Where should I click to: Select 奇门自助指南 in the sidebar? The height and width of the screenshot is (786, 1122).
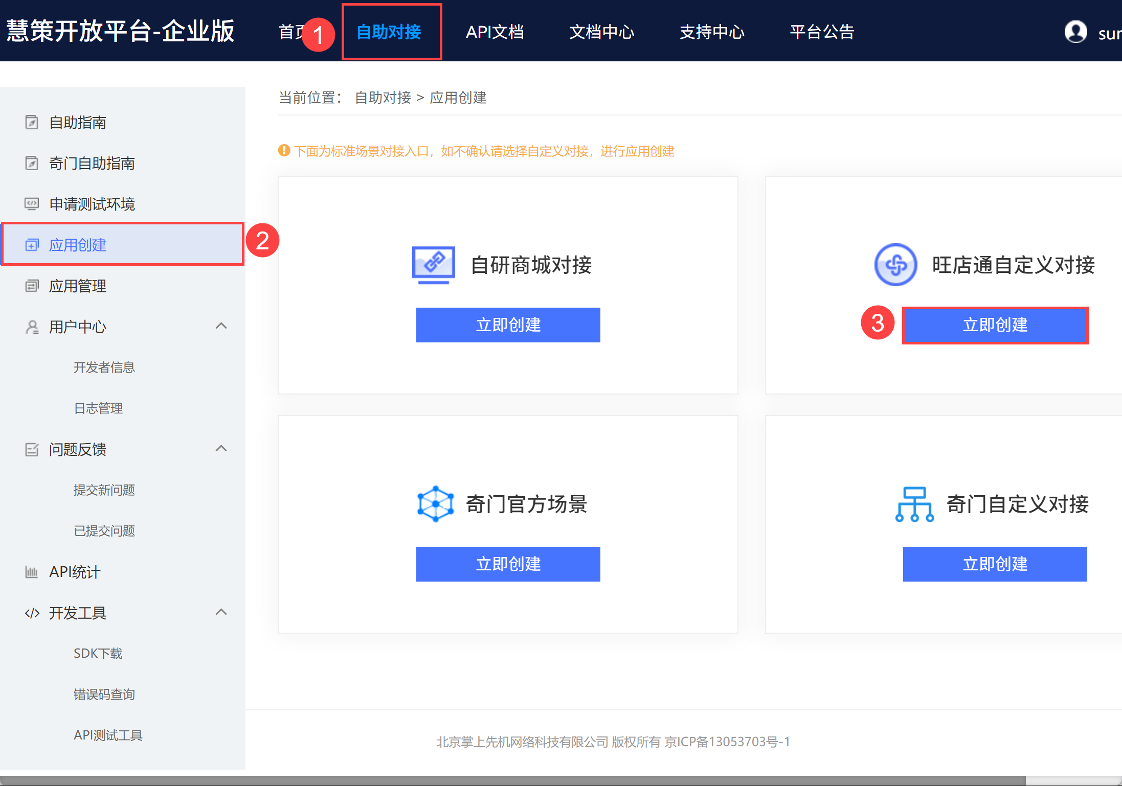click(x=123, y=163)
